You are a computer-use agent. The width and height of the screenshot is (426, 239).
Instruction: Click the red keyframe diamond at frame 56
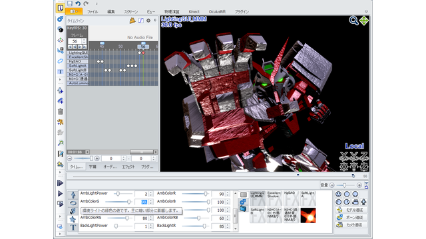(x=144, y=53)
